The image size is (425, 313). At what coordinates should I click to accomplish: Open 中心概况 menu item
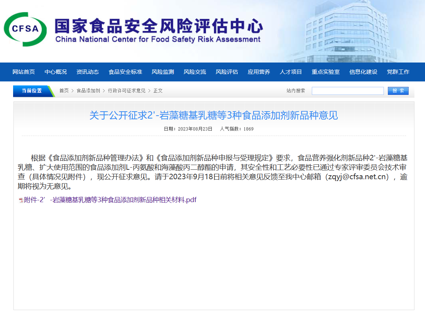tap(56, 72)
